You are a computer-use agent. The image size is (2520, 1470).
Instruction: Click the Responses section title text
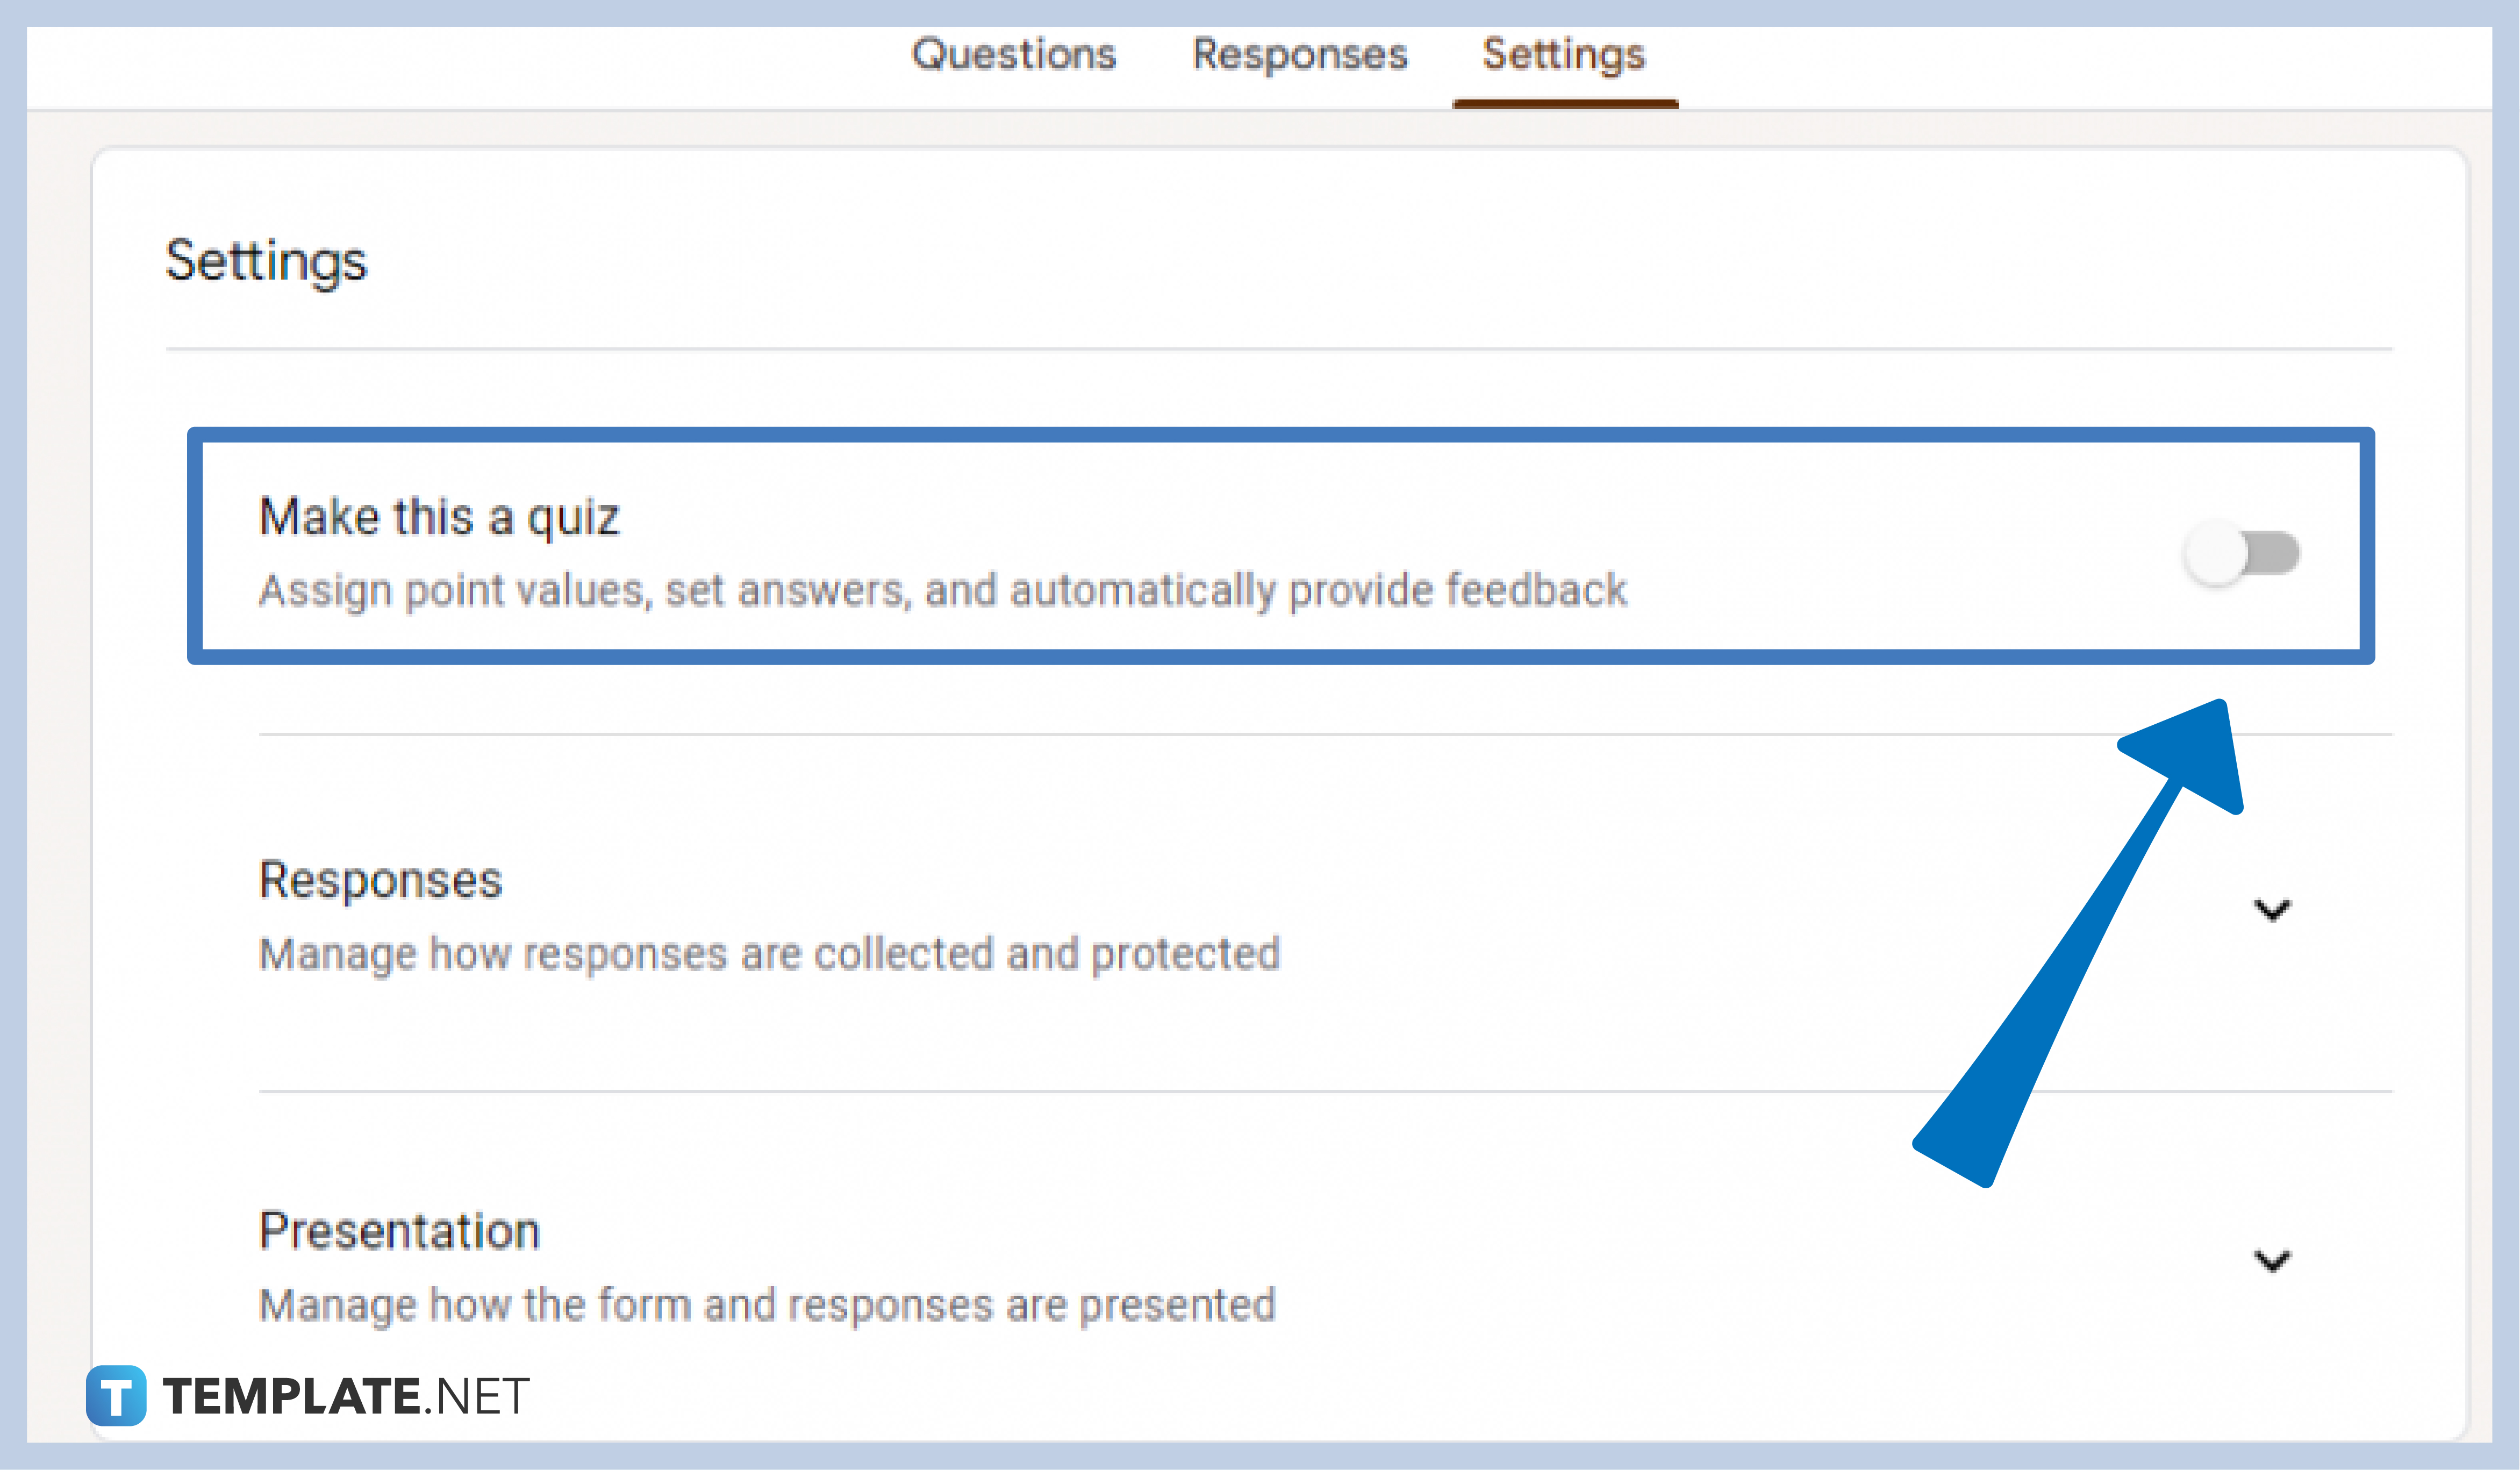[380, 880]
